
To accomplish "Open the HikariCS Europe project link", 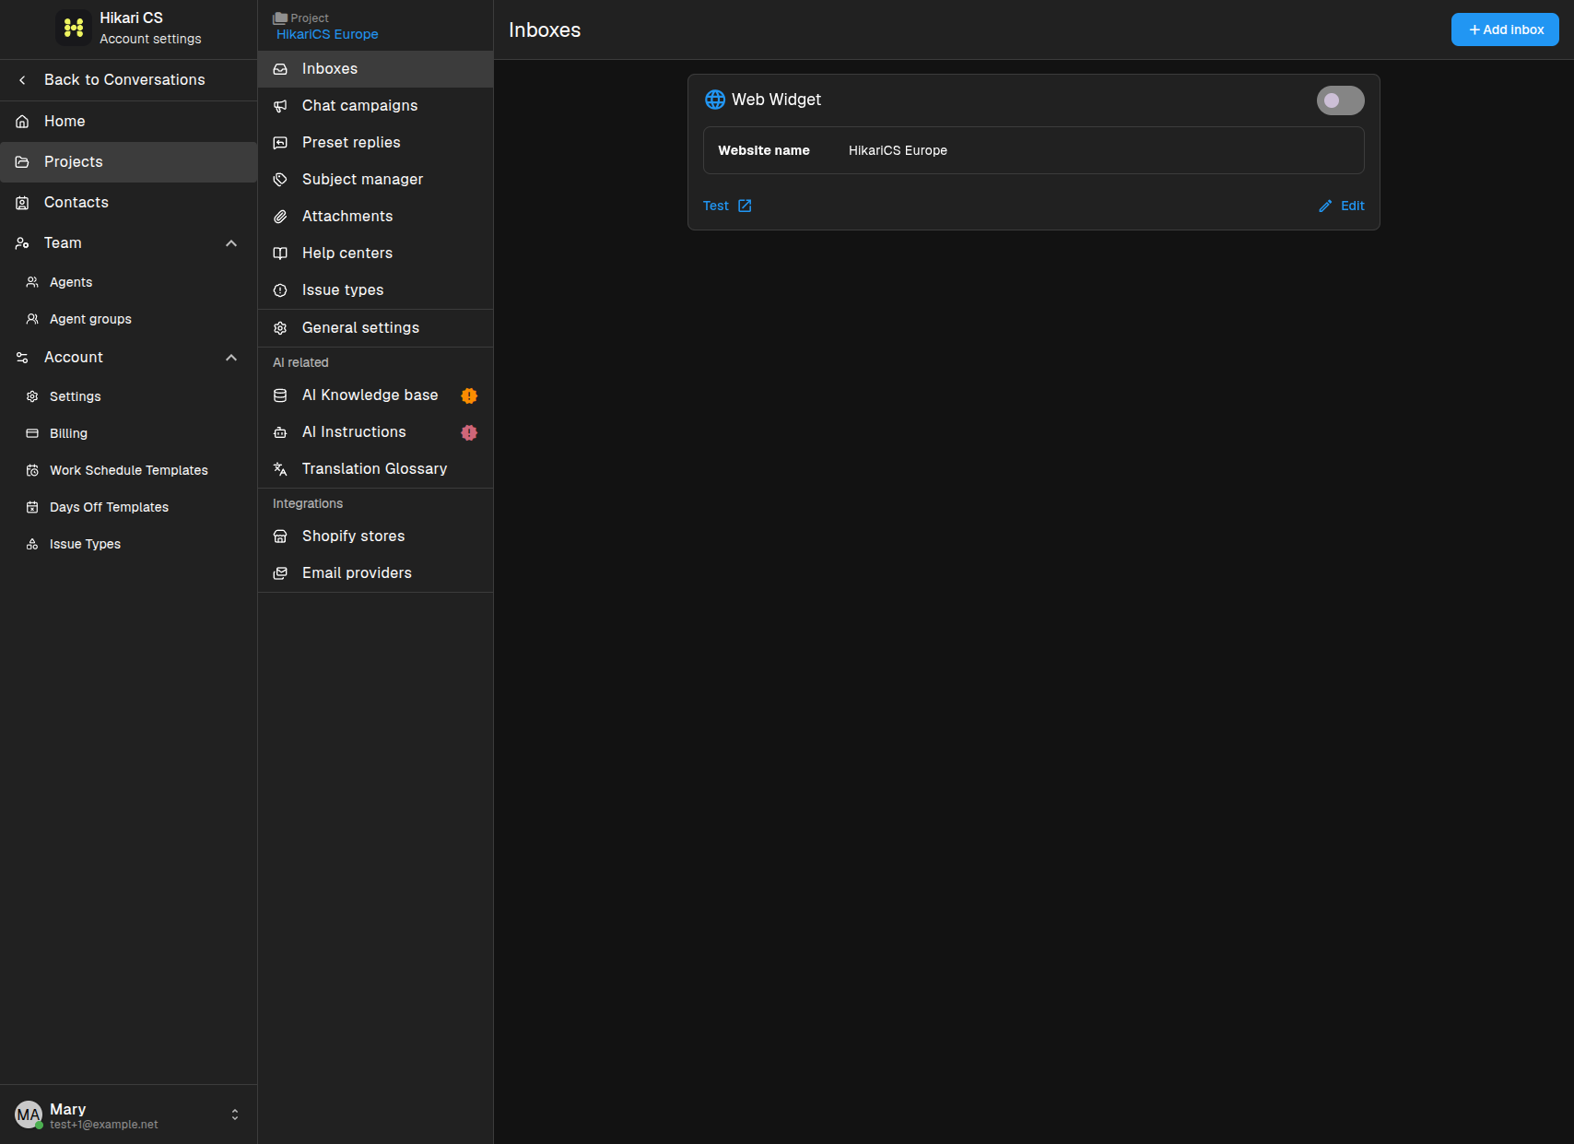I will (327, 34).
